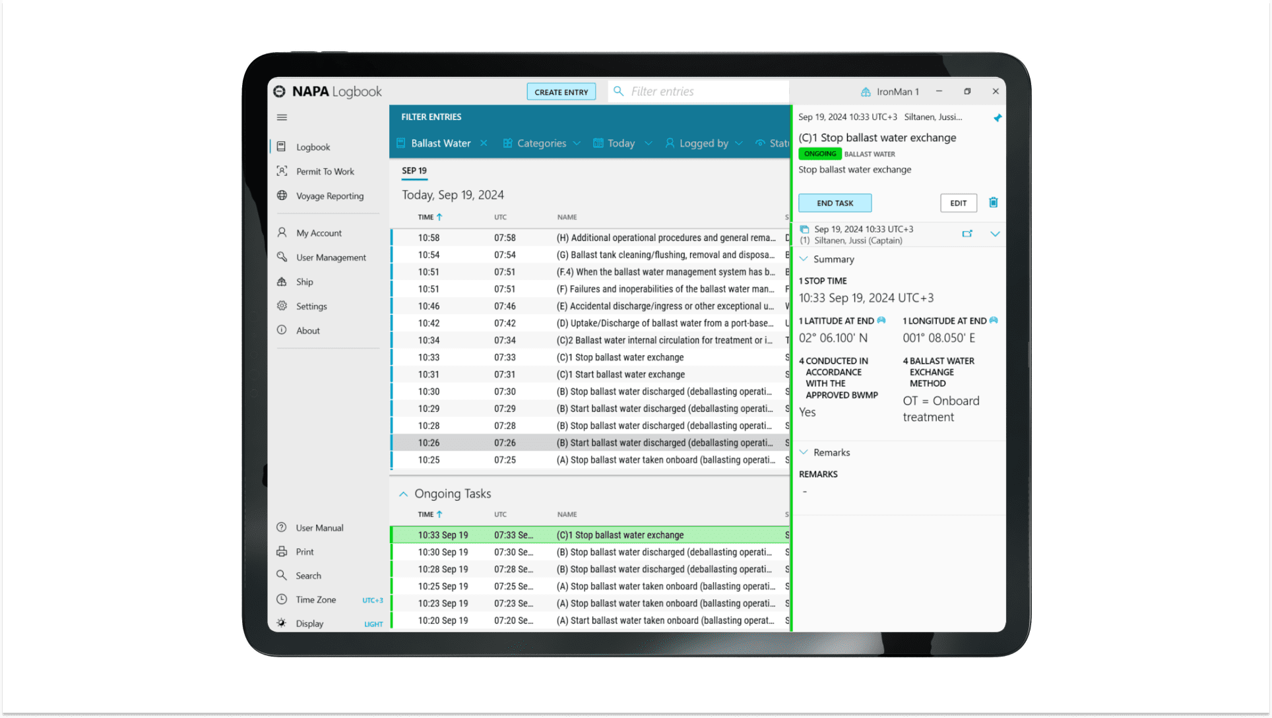
Task: Collapse the Summary section chevron
Action: [x=805, y=259]
